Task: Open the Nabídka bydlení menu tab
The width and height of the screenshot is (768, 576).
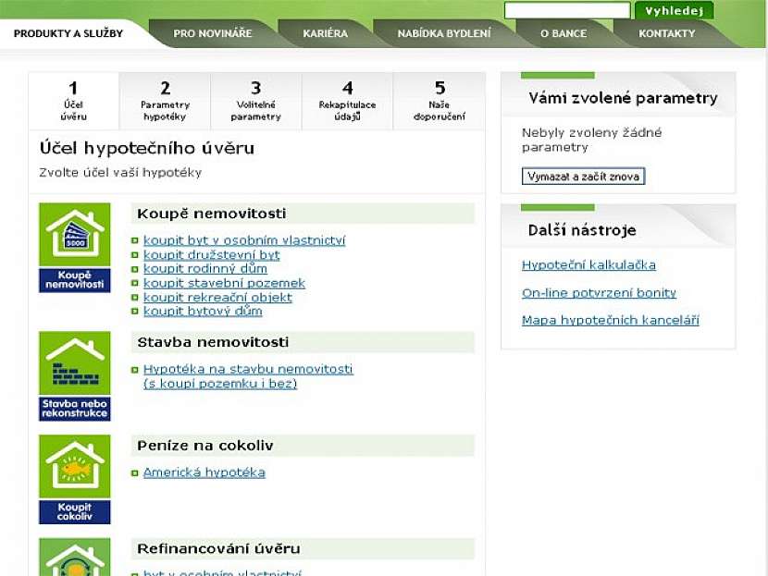Action: tap(444, 33)
